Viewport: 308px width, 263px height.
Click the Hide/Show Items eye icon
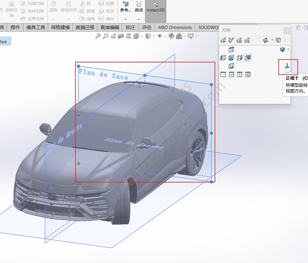click(x=160, y=36)
